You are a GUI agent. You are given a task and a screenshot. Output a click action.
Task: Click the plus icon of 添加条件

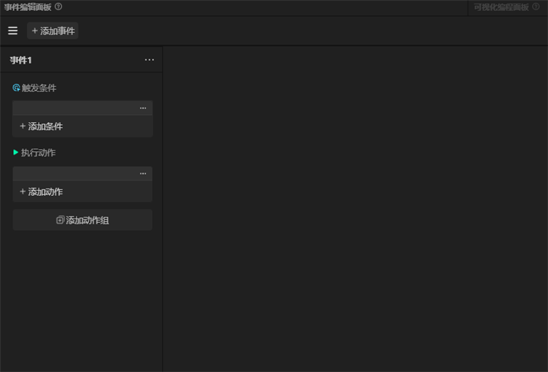pyautogui.click(x=23, y=126)
